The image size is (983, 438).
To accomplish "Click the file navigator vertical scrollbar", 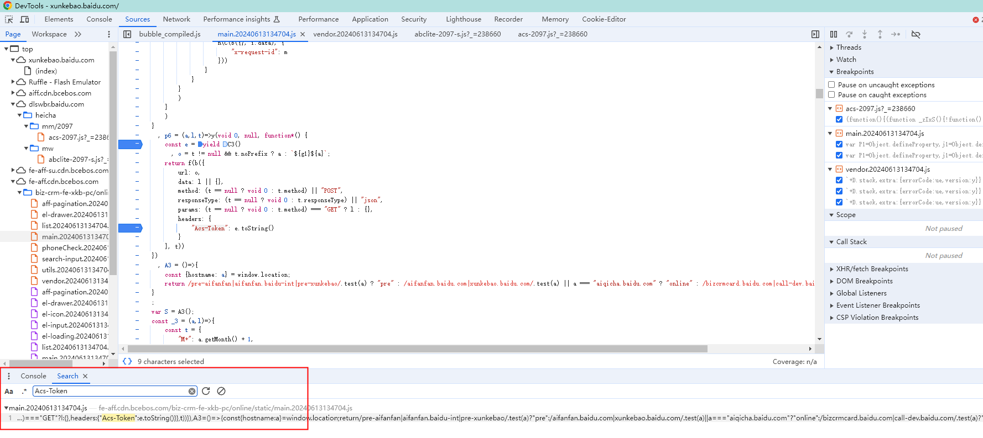I will coord(113,163).
